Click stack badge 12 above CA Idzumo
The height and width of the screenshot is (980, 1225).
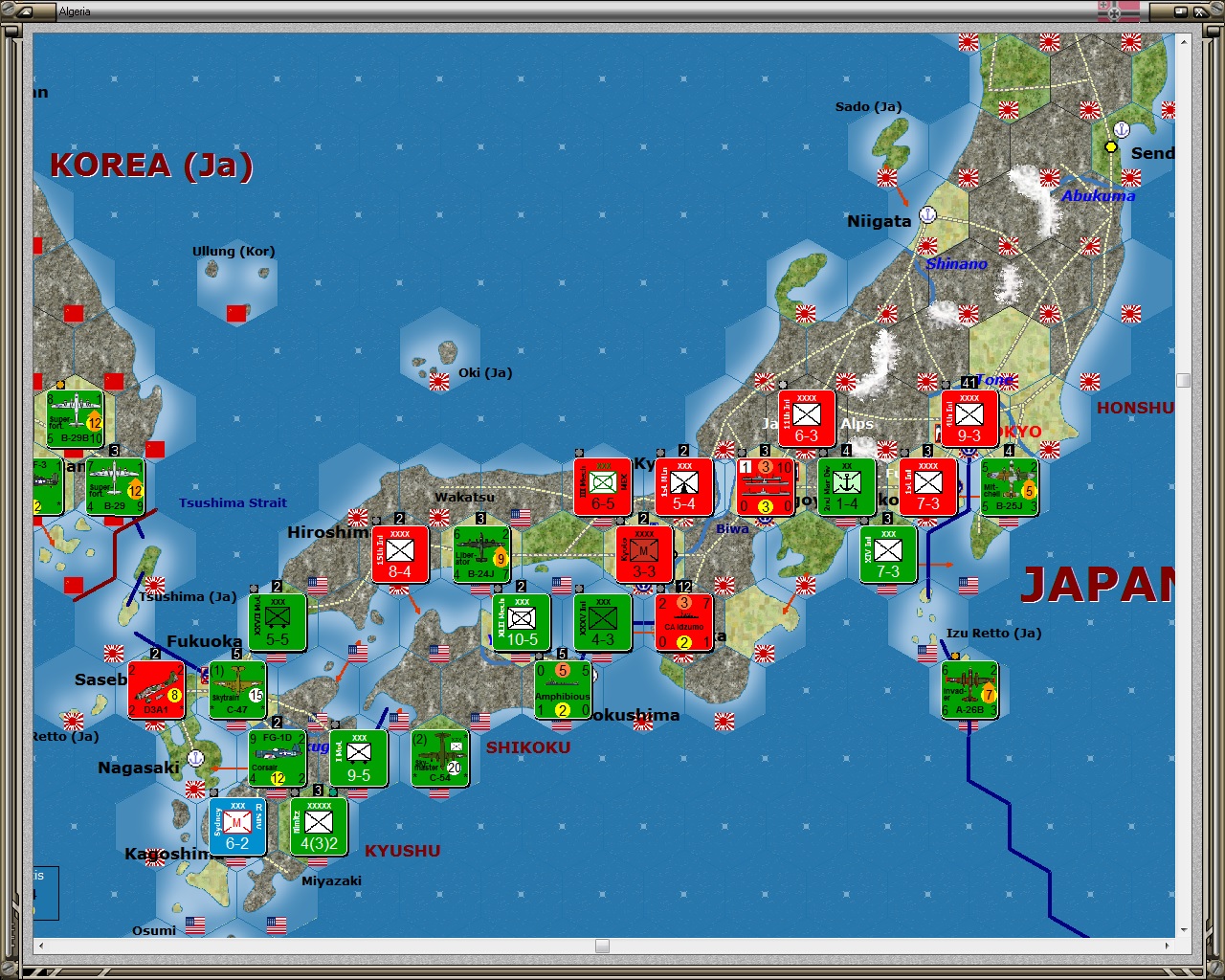(683, 587)
